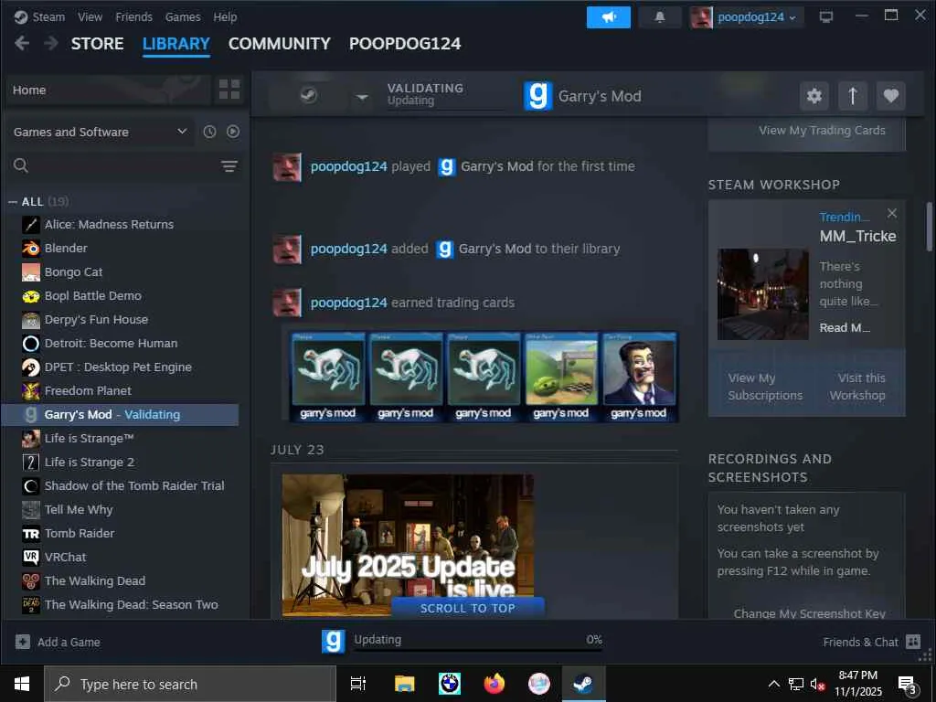Open Games and Software filter dropdown
Screen dimensions: 936x702
(100, 132)
